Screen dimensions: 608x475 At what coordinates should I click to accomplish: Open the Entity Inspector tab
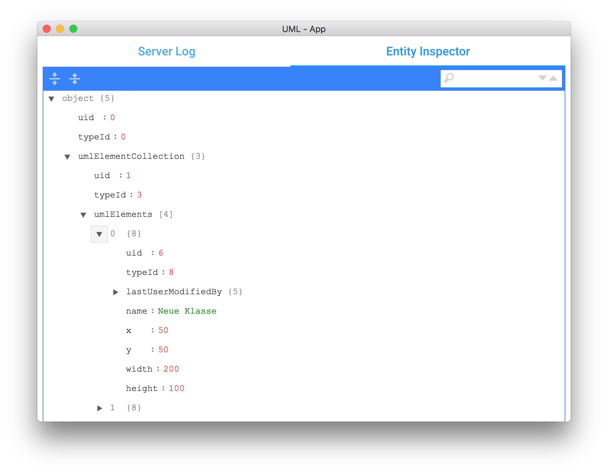(428, 51)
